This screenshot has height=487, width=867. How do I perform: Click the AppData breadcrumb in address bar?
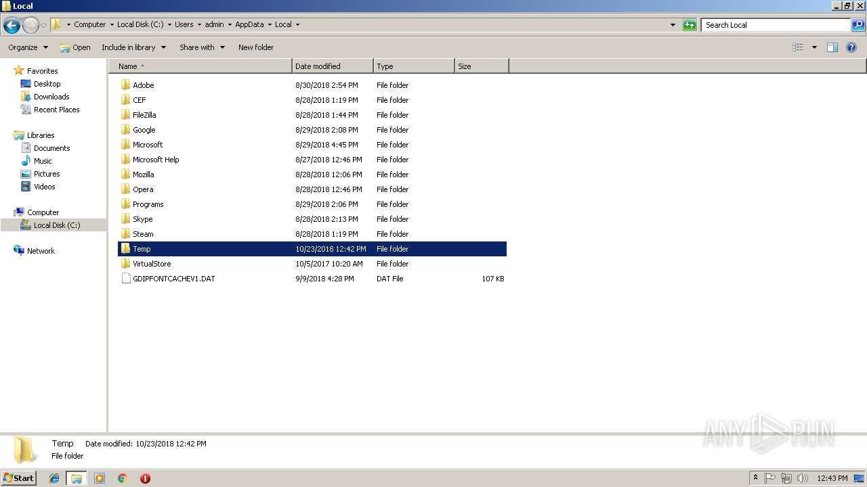tap(249, 24)
